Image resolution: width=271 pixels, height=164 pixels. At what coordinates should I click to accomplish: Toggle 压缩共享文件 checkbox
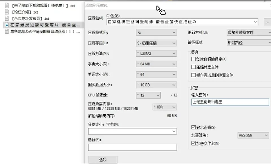pyautogui.click(x=193, y=67)
